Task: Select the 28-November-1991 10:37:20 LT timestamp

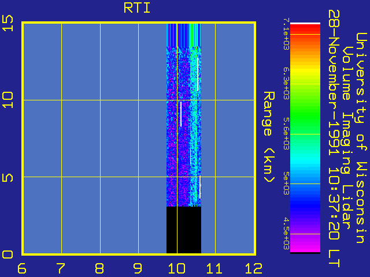Action: [x=334, y=138]
